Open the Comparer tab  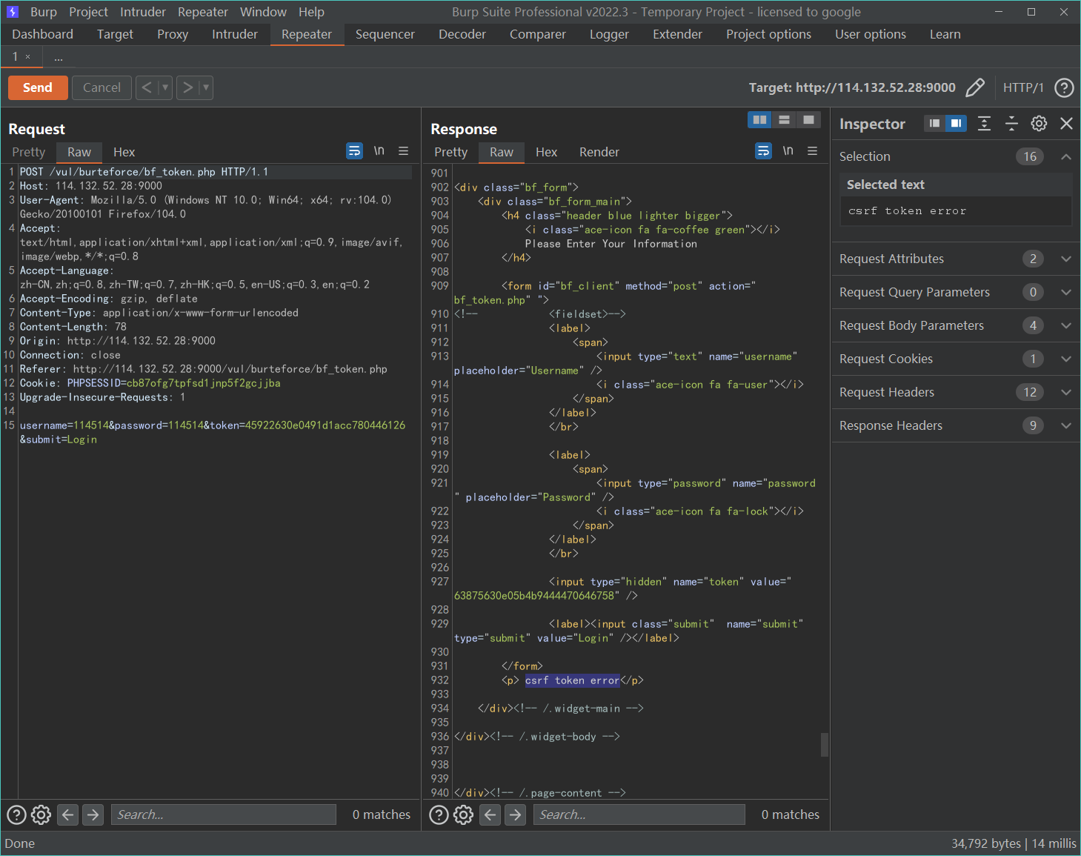coord(537,34)
